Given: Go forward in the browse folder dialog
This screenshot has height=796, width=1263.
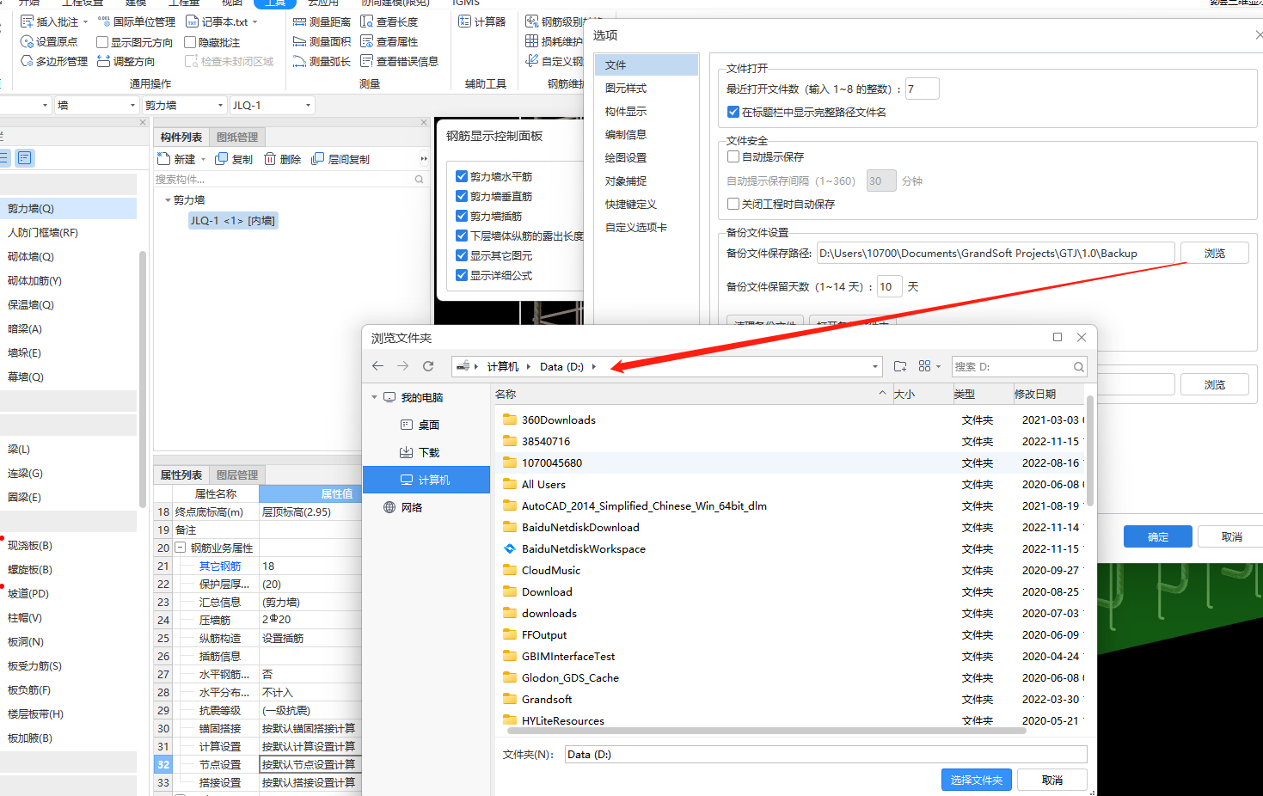Looking at the screenshot, I should click(x=402, y=366).
